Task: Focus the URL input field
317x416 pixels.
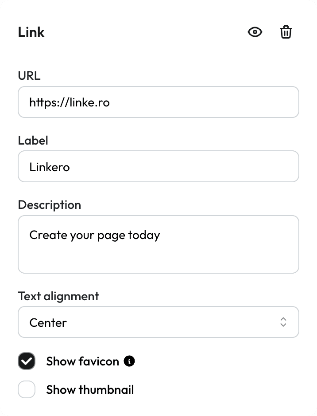Action: [x=199, y=102]
